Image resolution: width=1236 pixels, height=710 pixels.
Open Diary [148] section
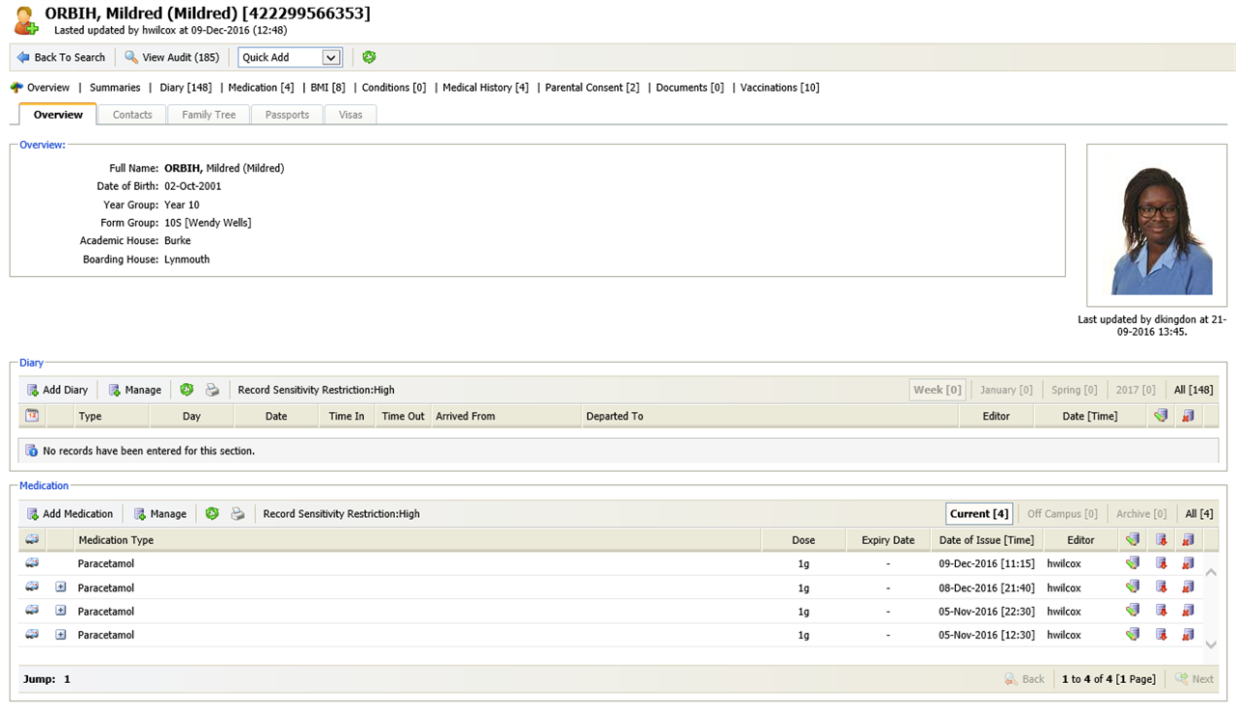click(x=185, y=87)
